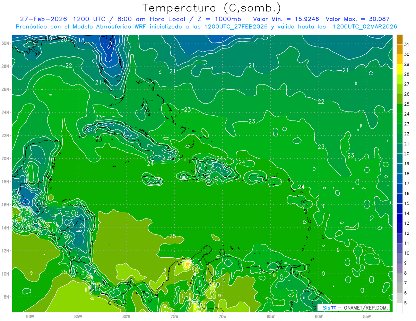Click the brown legend band above 31
This screenshot has height=321, width=416.
(x=400, y=39)
